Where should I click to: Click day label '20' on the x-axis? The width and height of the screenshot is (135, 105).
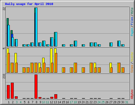pyautogui.click(x=83, y=102)
